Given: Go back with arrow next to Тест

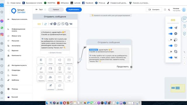Looking at the screenshot, I should 37,10.
